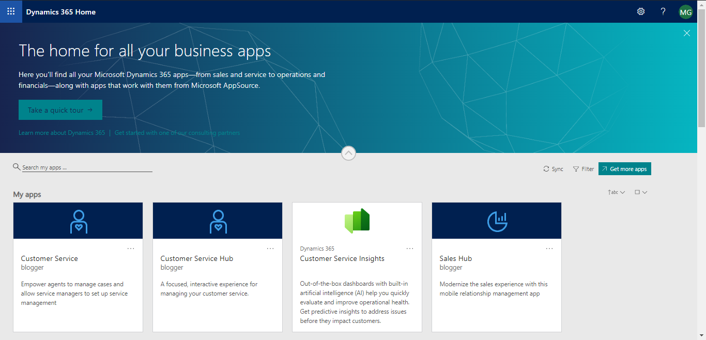Image resolution: width=706 pixels, height=340 pixels.
Task: Click blogger label under Customer Service Hub
Action: click(x=172, y=268)
